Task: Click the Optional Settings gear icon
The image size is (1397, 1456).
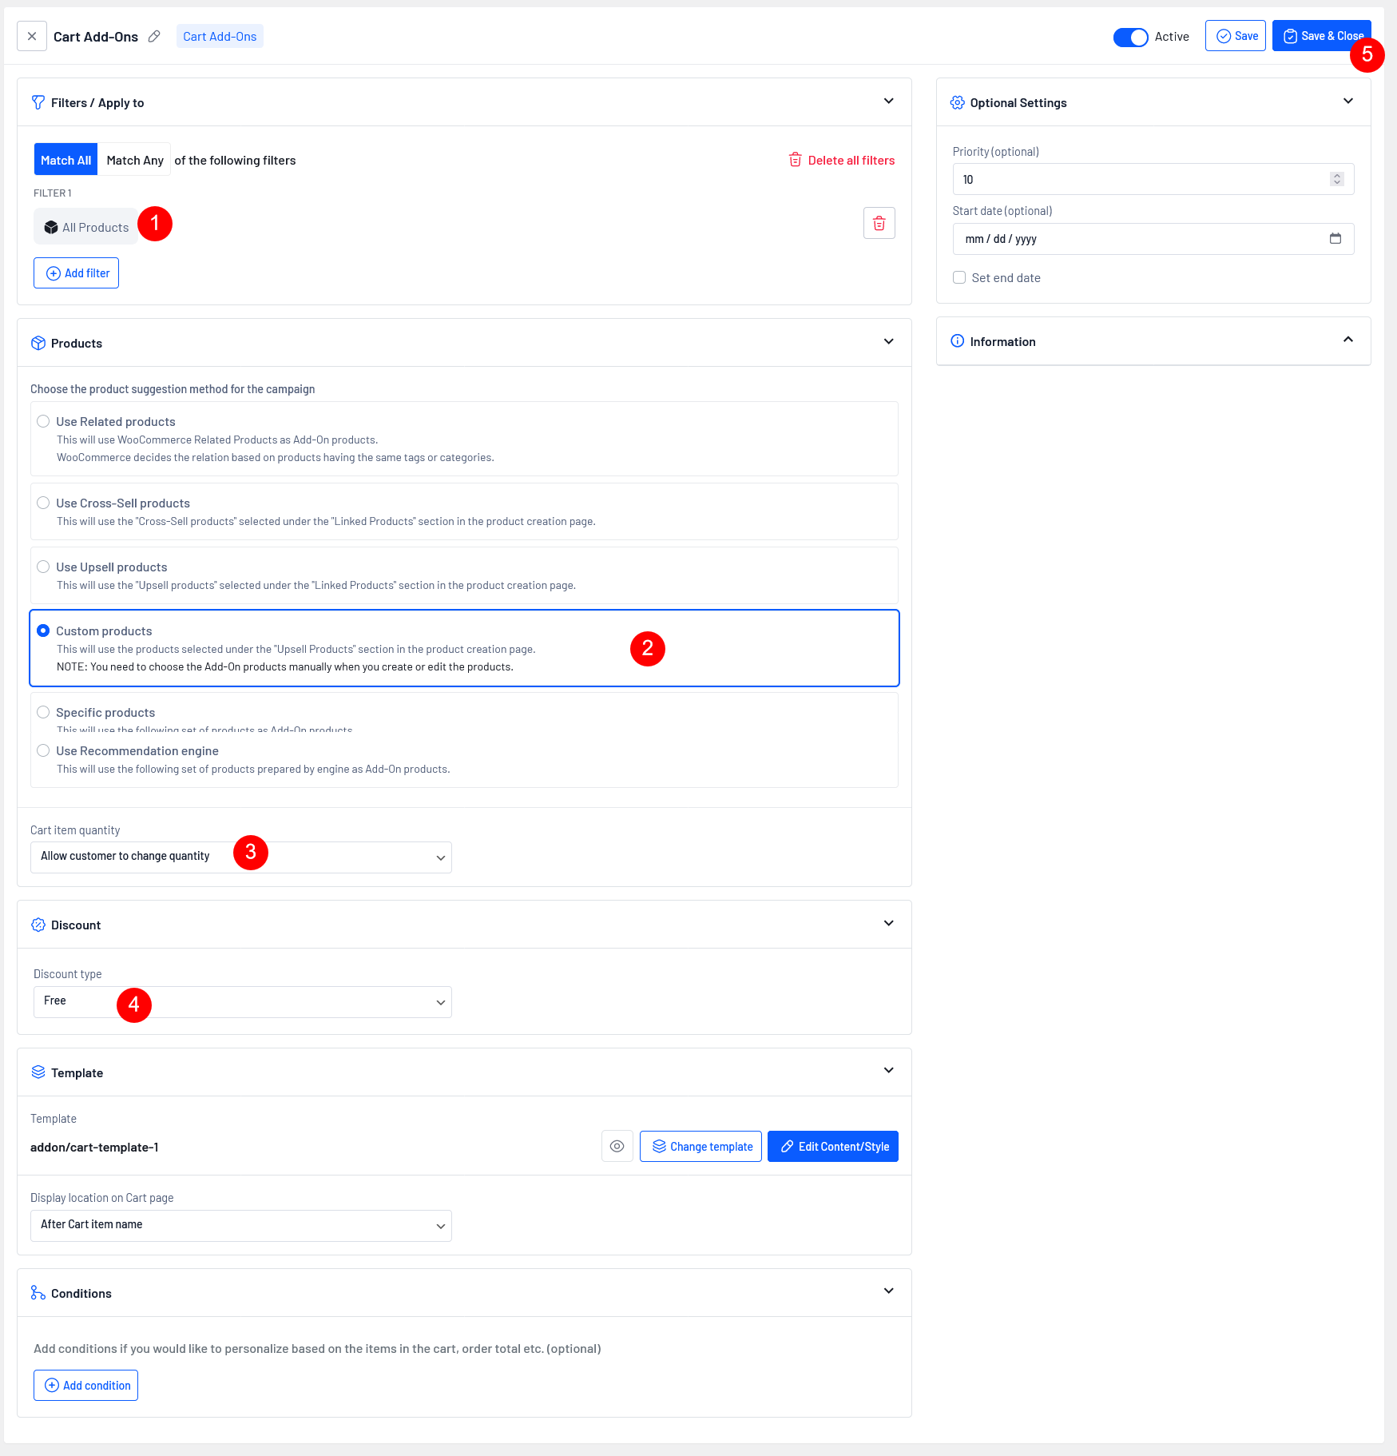Action: point(957,103)
